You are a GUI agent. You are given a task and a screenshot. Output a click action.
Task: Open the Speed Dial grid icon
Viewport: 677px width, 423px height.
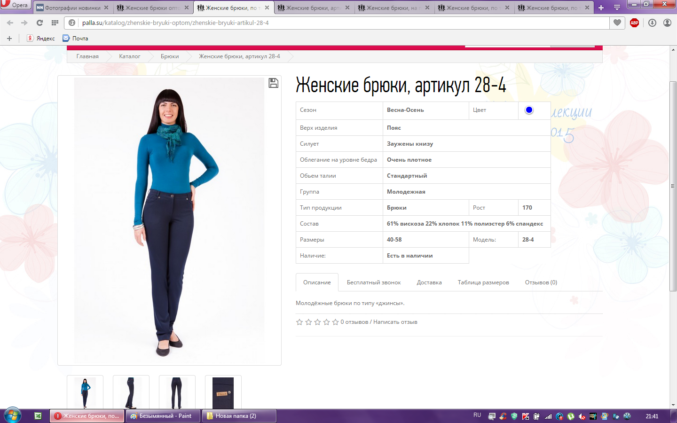pos(55,23)
